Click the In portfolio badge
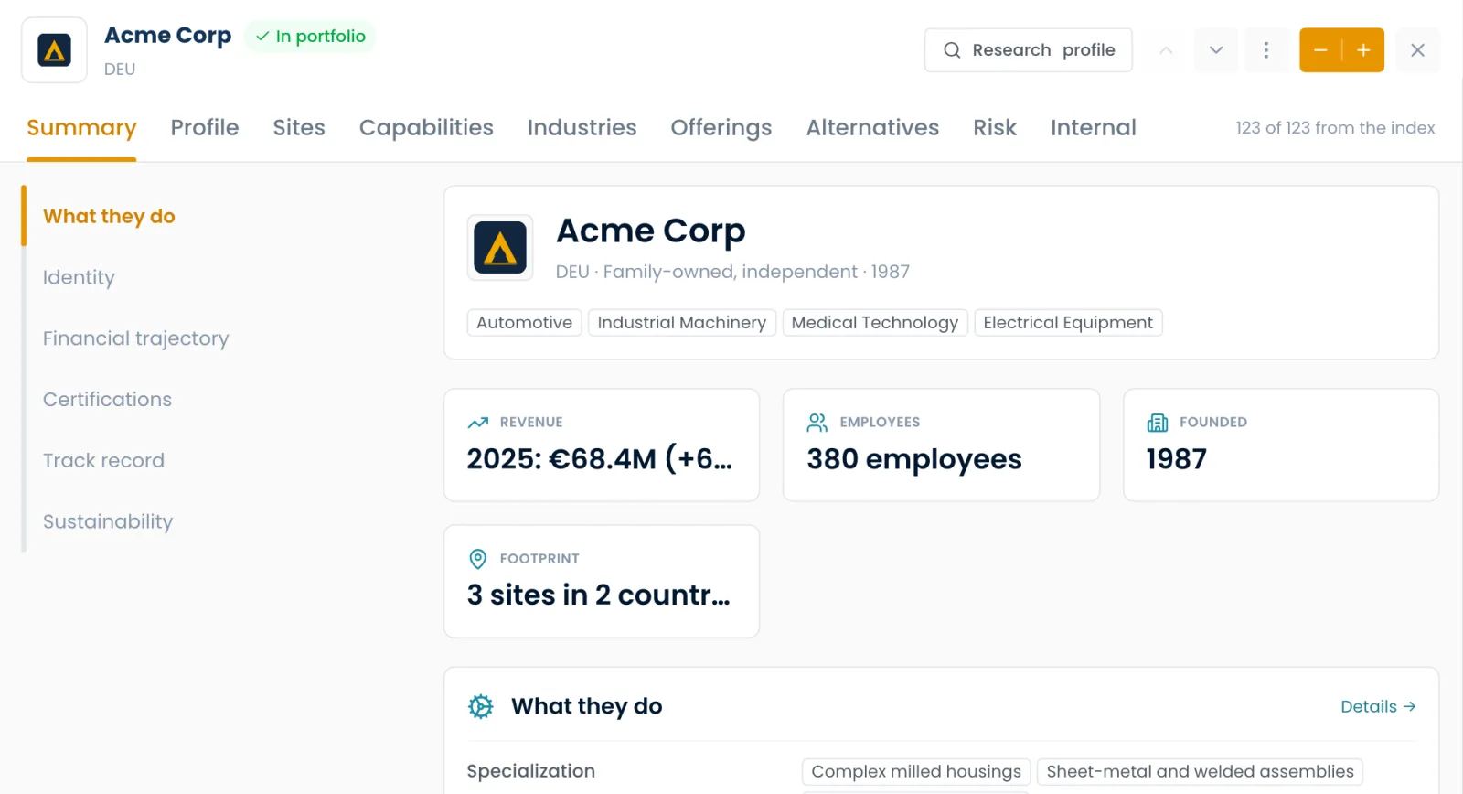The width and height of the screenshot is (1463, 794). (x=310, y=37)
